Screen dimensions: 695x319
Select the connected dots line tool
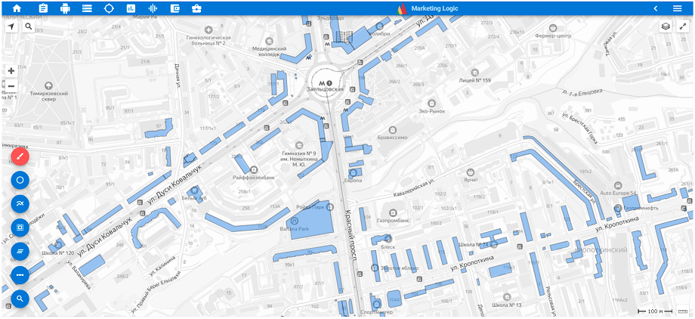[x=20, y=274]
